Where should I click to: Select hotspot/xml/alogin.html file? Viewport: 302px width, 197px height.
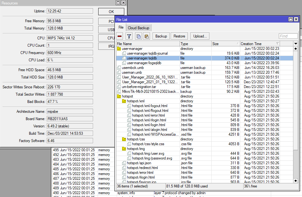point(205,130)
